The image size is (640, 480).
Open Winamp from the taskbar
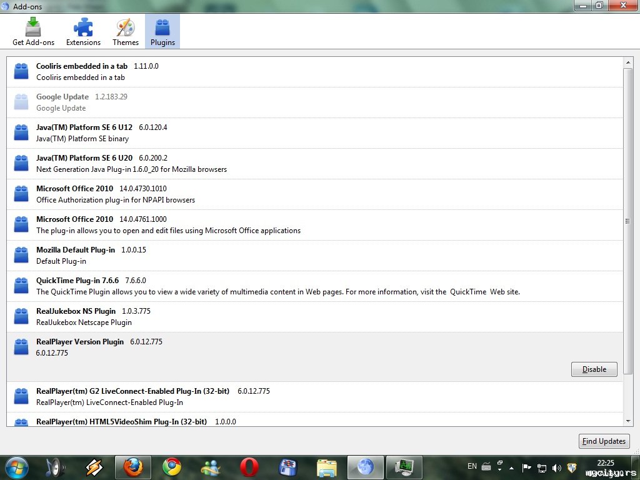coord(94,467)
